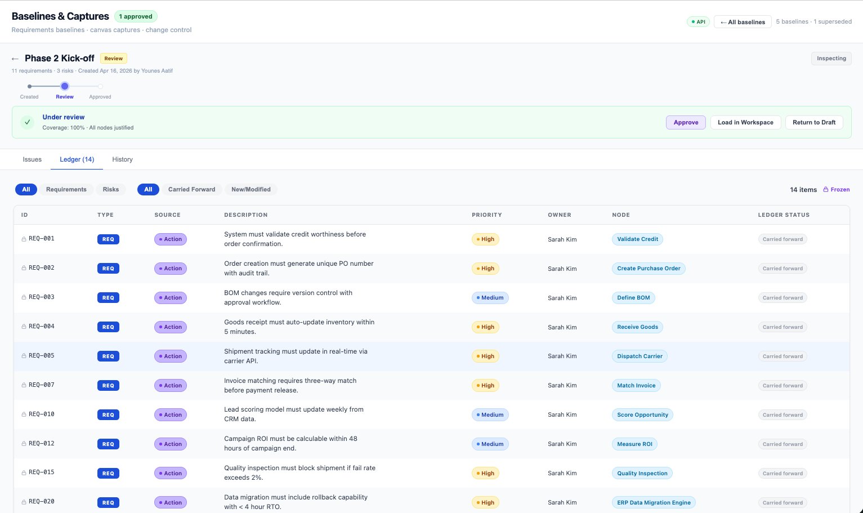Click the green checkmark in the review banner
The image size is (863, 513).
[x=27, y=122]
